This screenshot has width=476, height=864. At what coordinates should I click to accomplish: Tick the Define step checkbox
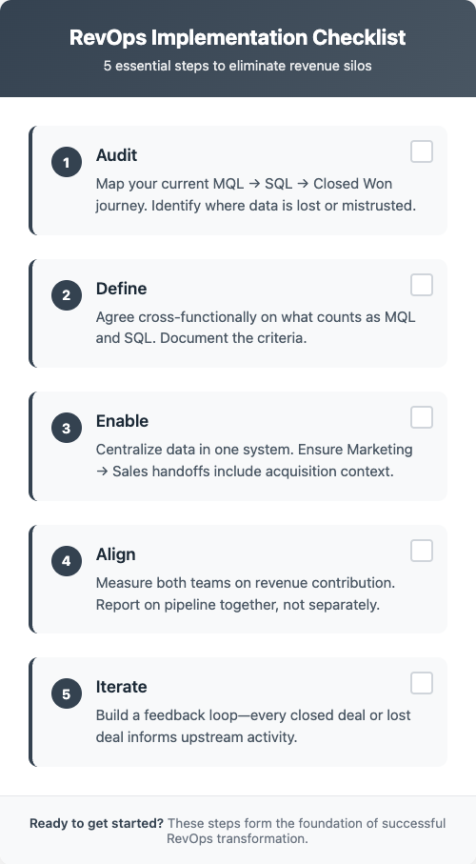click(x=422, y=285)
